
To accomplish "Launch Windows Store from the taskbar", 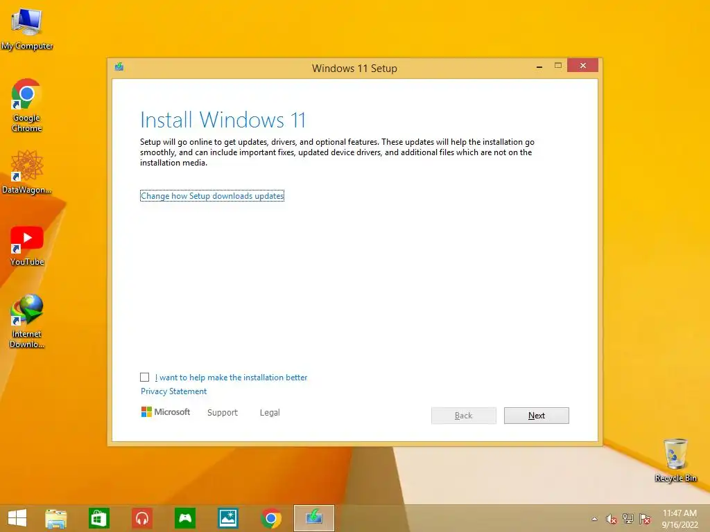I will click(x=98, y=518).
